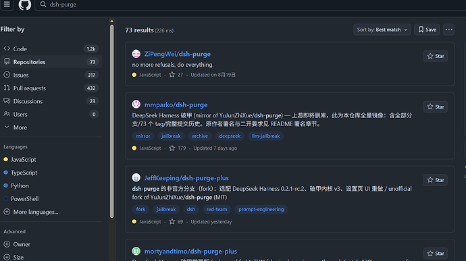Click the search magnifier icon
The image size is (466, 261).
click(x=43, y=5)
